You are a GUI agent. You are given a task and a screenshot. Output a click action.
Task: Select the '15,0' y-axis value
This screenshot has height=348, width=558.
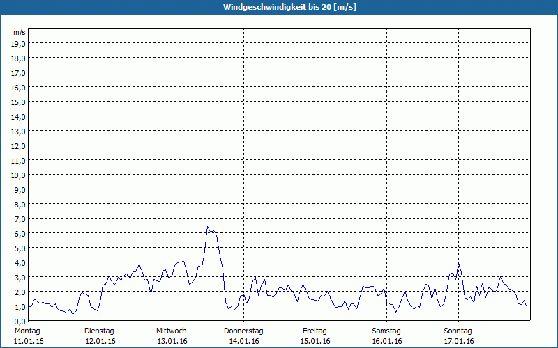coord(19,102)
